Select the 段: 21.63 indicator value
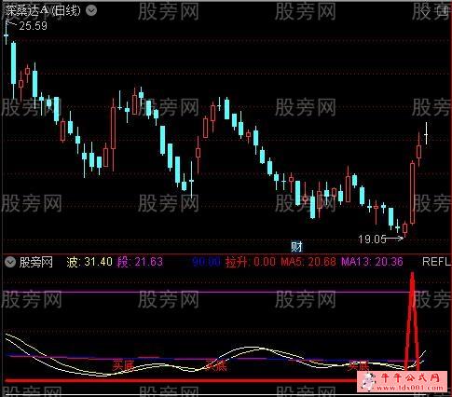The width and height of the screenshot is (452, 397). click(x=140, y=262)
